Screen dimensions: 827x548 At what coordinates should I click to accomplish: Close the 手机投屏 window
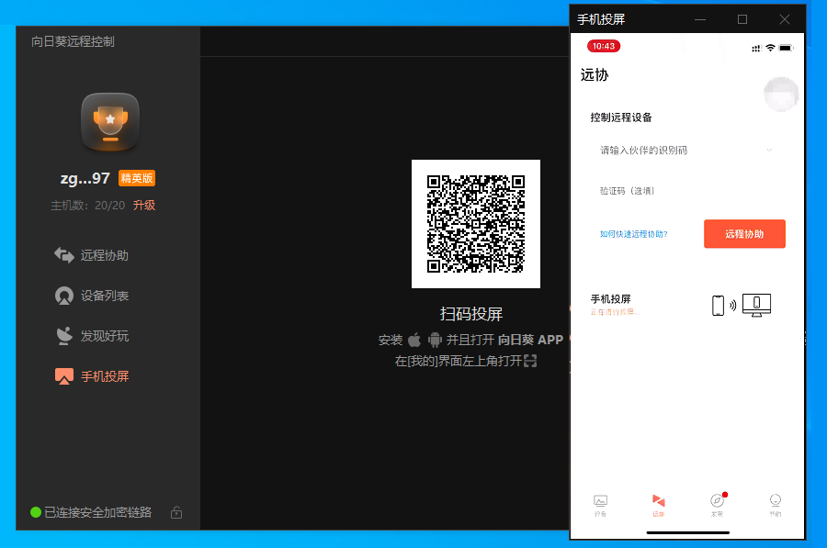785,19
